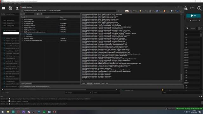Viewport: 203px width, 114px height.
Task: Open Windows Start button
Action: pos(3,112)
